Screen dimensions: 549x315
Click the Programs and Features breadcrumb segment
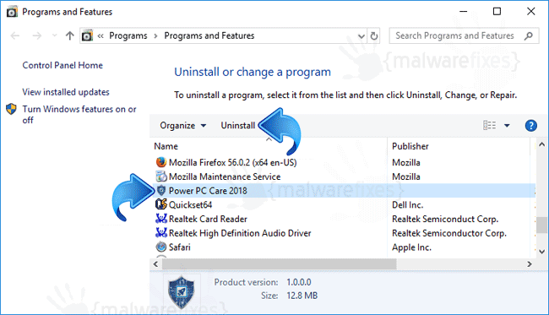[x=209, y=35]
